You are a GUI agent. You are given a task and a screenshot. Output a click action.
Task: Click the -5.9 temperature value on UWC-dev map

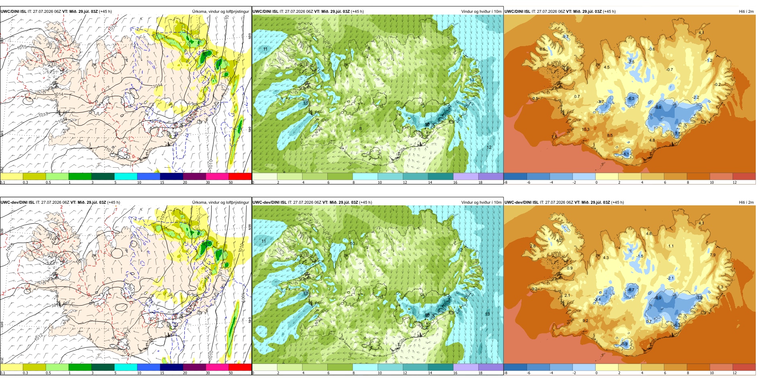pyautogui.click(x=624, y=344)
